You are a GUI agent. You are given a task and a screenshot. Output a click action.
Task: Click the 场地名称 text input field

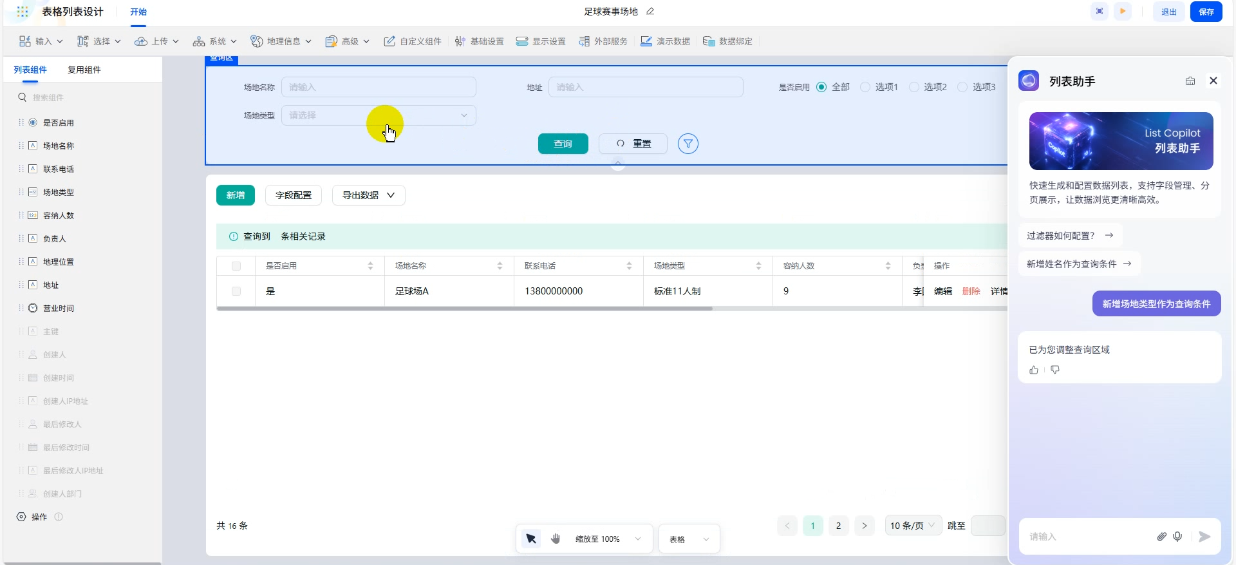tap(379, 87)
